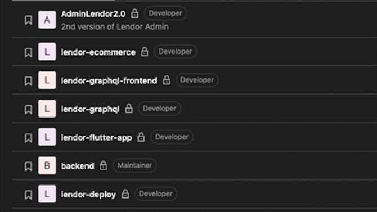The image size is (377, 212).
Task: Bookmark the lendor-flutter-app project
Action: pyautogui.click(x=28, y=138)
